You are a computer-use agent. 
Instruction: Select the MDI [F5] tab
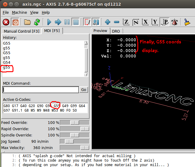tap(52, 31)
